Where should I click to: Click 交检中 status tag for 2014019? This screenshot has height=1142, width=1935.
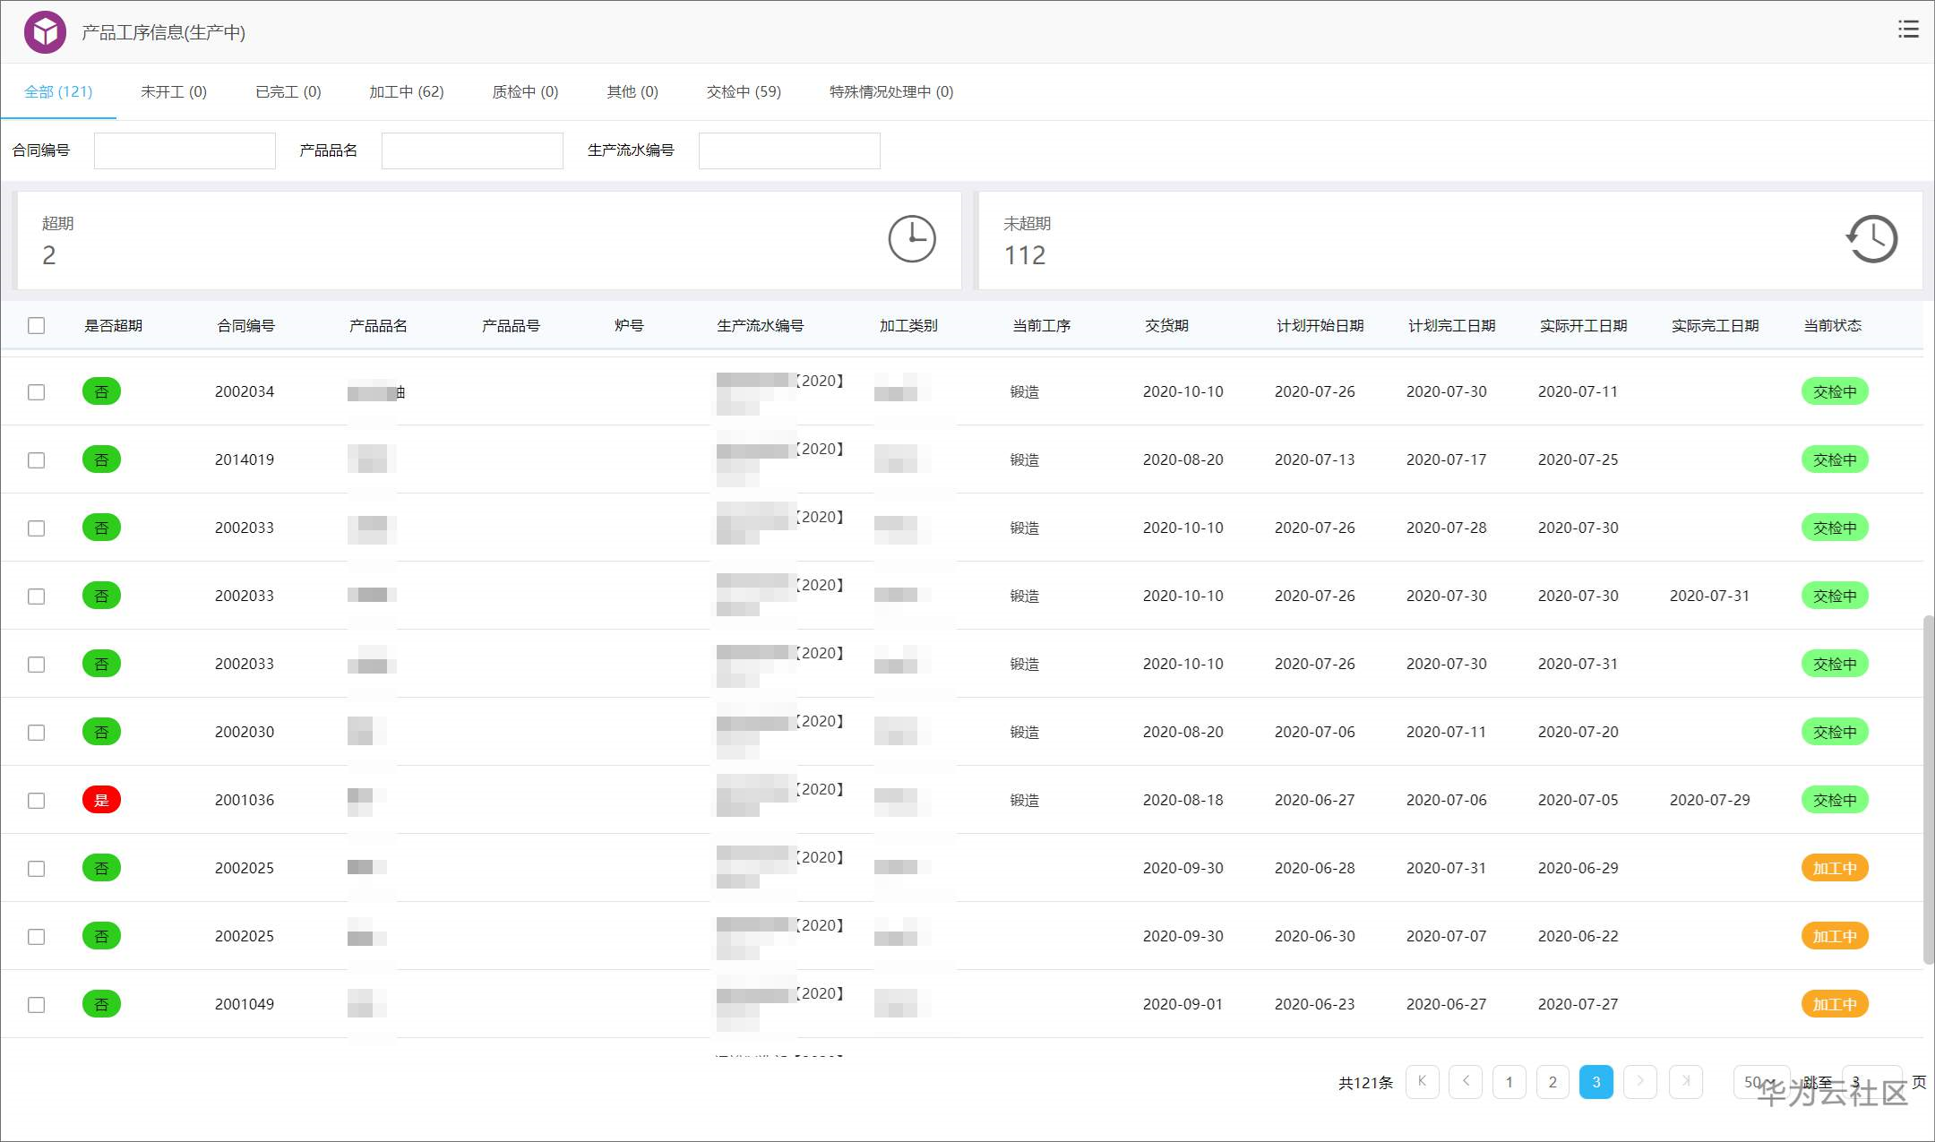pos(1835,459)
